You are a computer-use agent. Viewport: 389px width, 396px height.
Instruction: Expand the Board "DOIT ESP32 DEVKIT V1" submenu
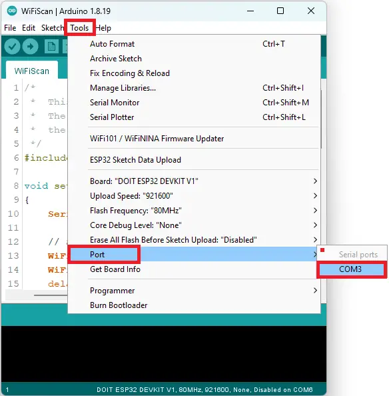coord(193,181)
